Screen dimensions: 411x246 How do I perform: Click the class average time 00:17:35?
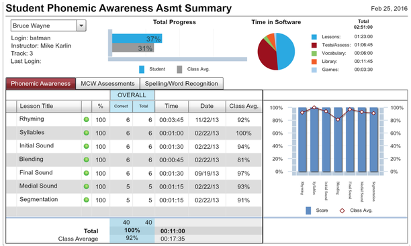click(x=173, y=239)
